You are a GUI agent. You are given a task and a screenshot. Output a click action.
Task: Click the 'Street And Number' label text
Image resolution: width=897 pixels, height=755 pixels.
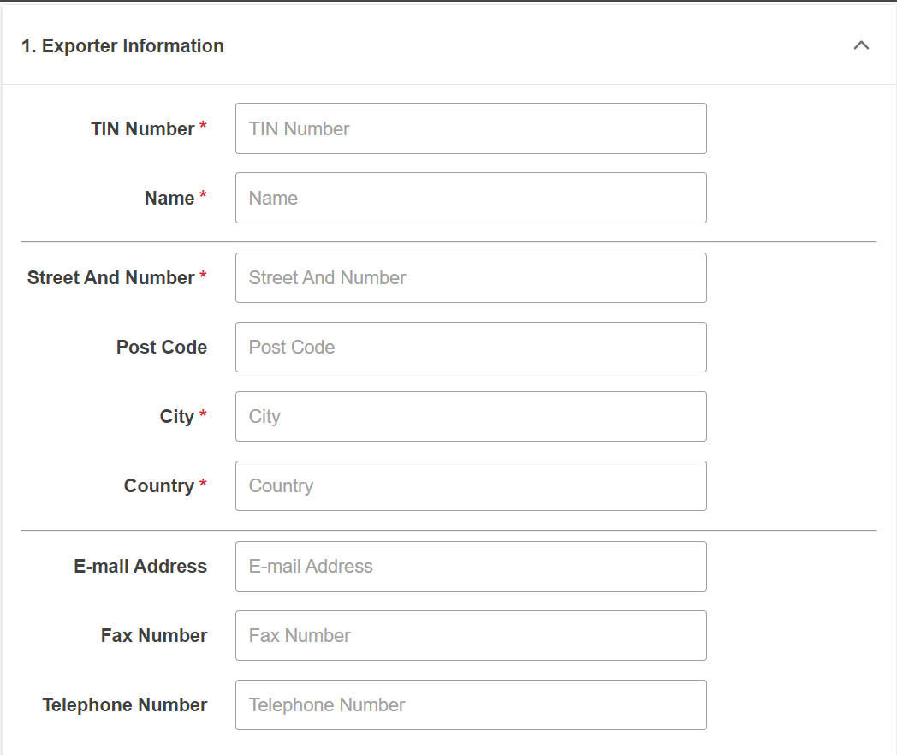110,277
